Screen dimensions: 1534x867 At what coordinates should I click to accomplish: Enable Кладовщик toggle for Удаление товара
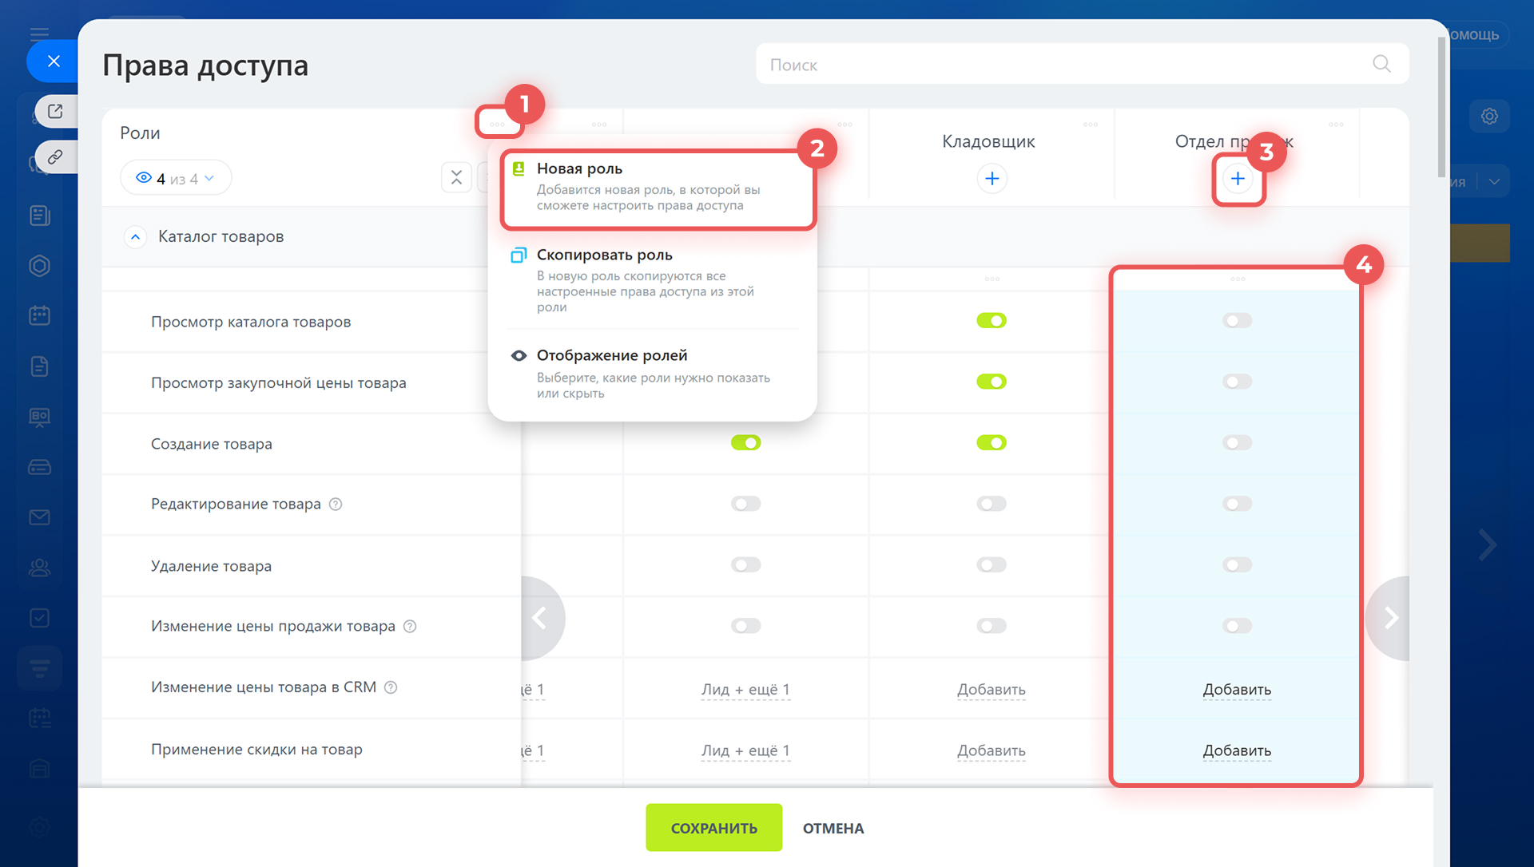pos(992,565)
